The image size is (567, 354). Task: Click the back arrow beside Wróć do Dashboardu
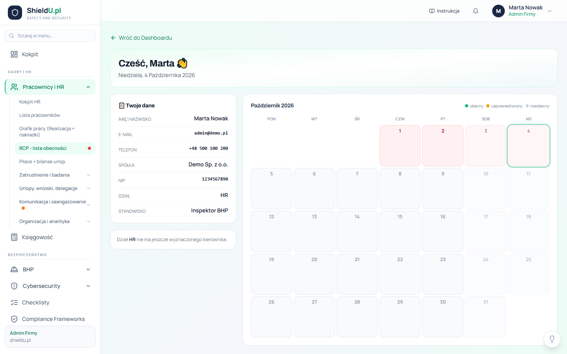click(113, 38)
